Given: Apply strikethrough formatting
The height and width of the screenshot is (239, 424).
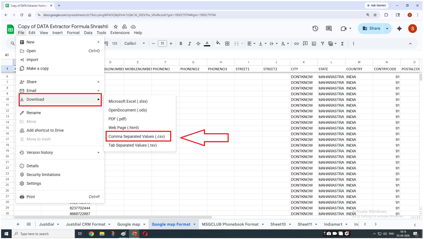Looking at the screenshot, I should (198, 43).
